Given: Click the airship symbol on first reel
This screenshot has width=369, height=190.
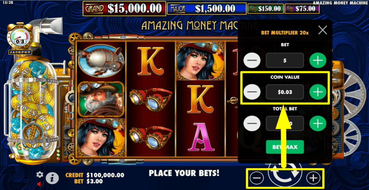Looking at the screenshot, I should click(101, 60).
